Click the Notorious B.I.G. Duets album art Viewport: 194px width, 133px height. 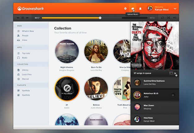coord(155,46)
